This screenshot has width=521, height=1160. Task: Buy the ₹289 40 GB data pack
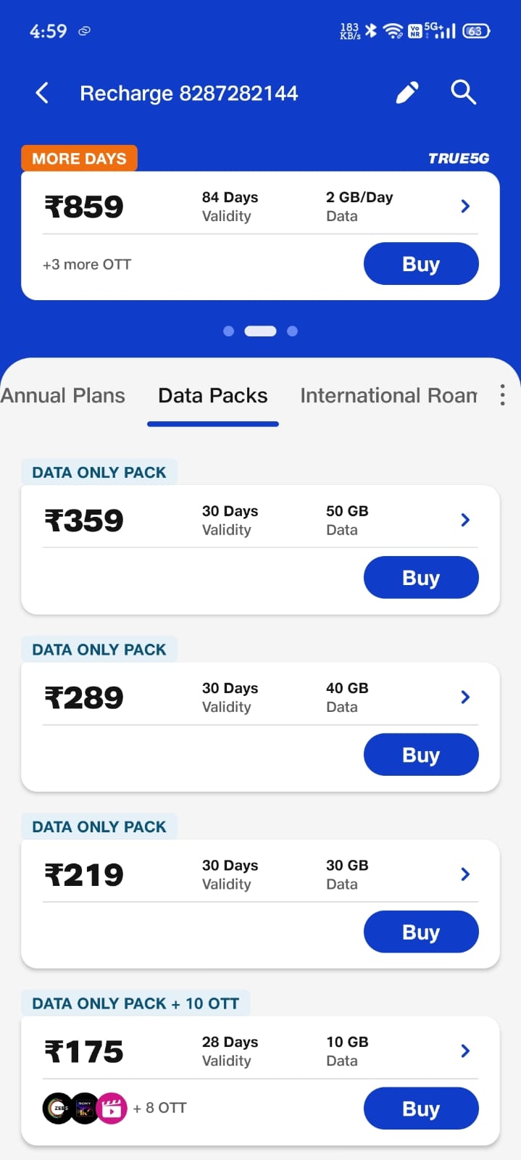(x=421, y=755)
